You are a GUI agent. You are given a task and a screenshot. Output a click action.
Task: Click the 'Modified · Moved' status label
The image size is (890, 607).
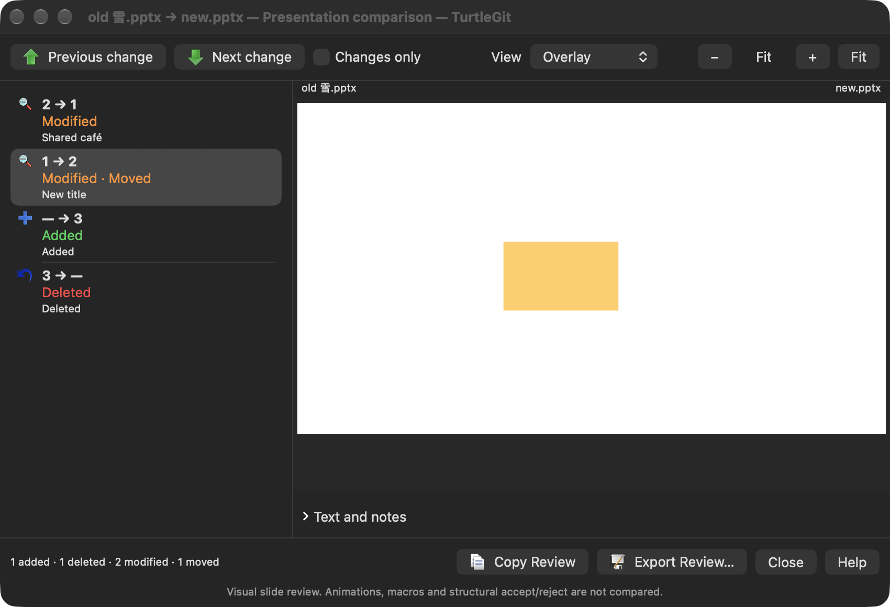click(x=96, y=178)
